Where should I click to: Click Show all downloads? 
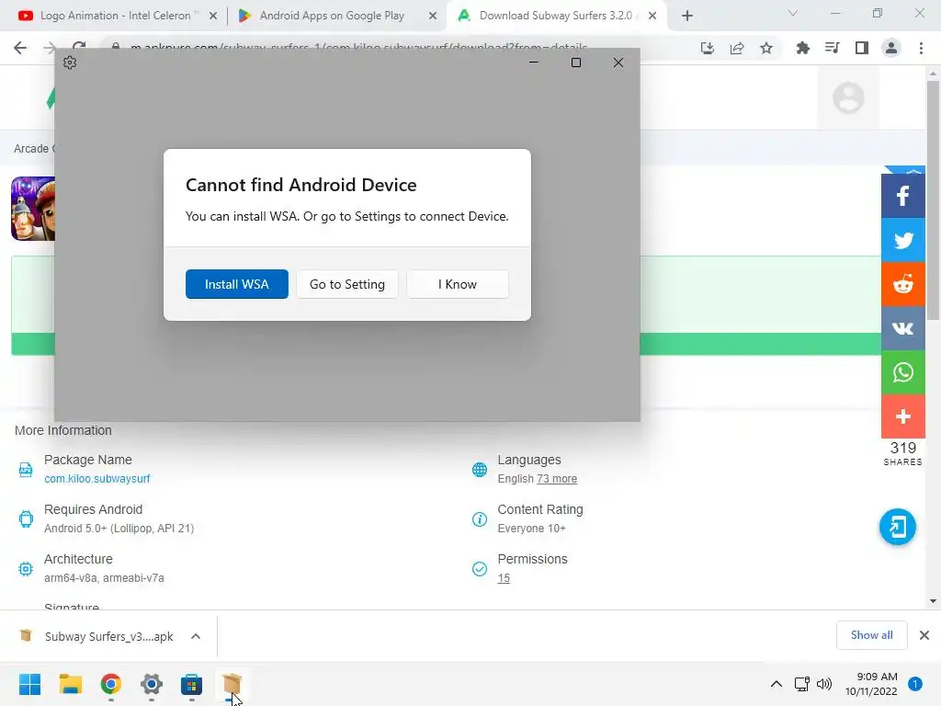click(871, 635)
